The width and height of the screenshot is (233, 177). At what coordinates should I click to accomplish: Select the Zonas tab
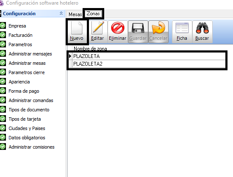(x=93, y=14)
